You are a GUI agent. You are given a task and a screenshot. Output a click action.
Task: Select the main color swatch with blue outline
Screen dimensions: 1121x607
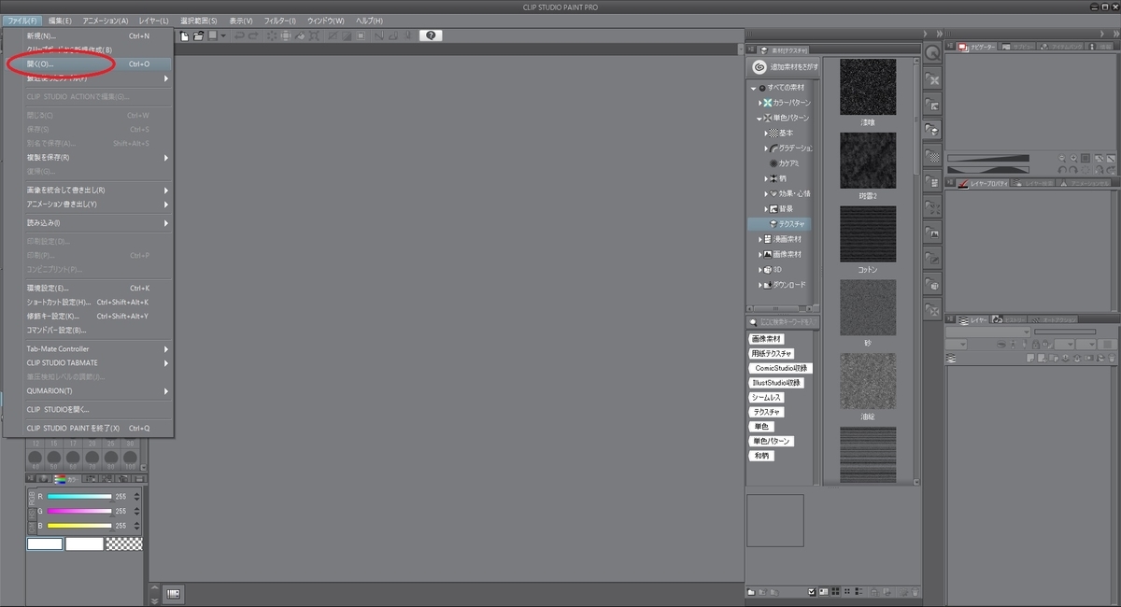pos(45,543)
